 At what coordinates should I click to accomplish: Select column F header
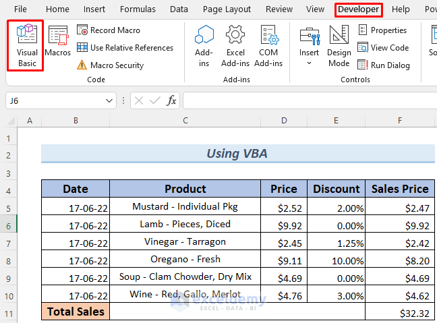(x=400, y=121)
